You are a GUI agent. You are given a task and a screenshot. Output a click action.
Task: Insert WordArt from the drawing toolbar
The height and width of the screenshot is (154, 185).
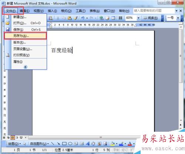pos(88,144)
